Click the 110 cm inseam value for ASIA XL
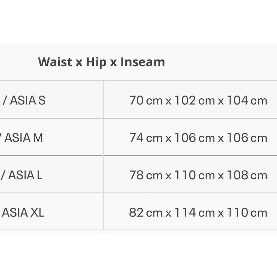Screen dimensions: 277x277 pos(247,213)
